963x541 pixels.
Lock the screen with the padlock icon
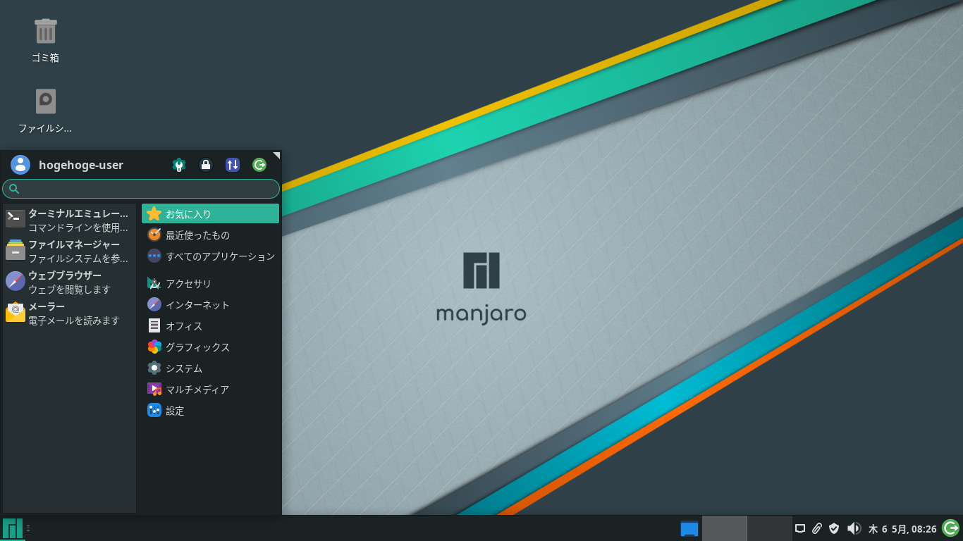tap(206, 165)
